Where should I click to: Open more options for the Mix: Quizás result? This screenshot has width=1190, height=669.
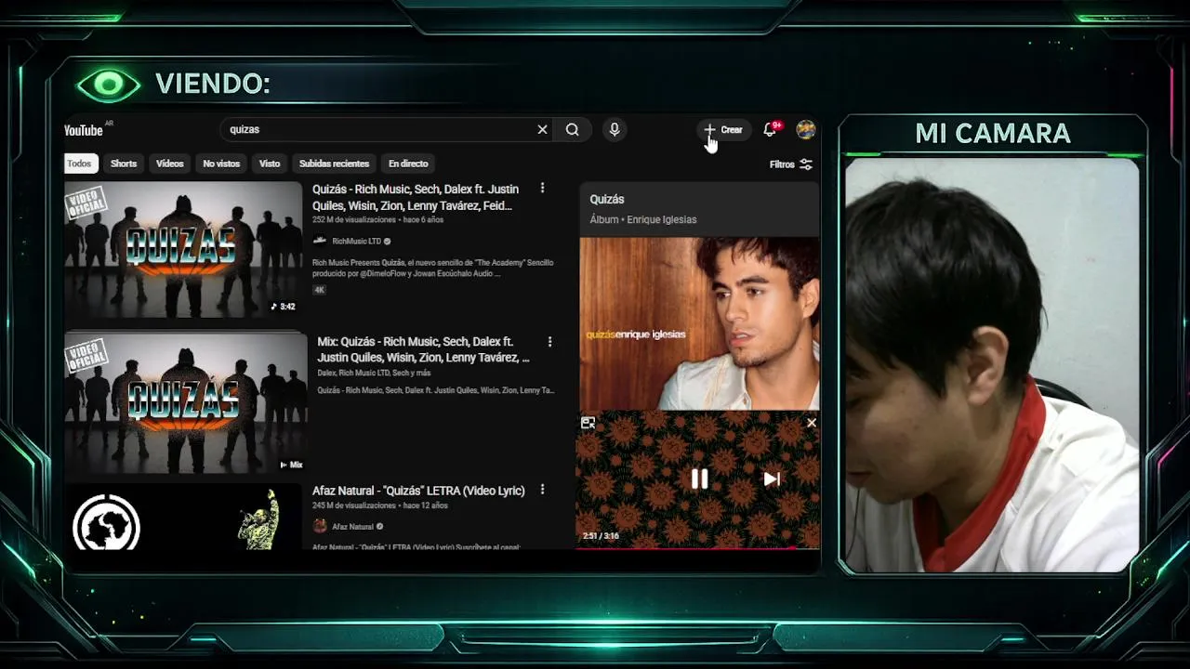click(549, 342)
